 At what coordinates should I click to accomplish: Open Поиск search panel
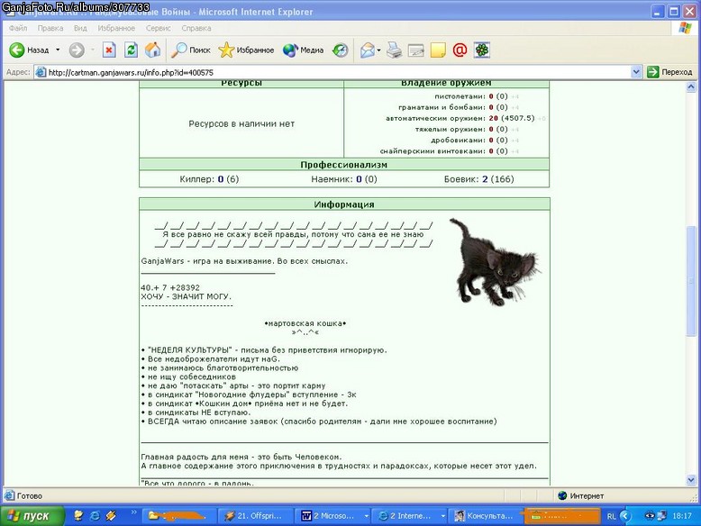click(191, 50)
